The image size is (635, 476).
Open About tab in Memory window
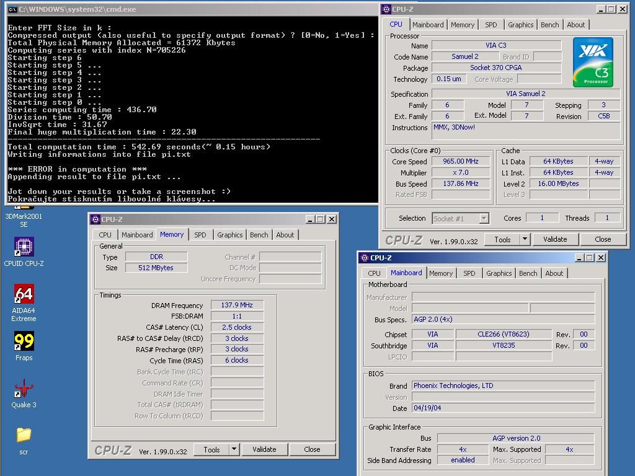[x=285, y=235]
